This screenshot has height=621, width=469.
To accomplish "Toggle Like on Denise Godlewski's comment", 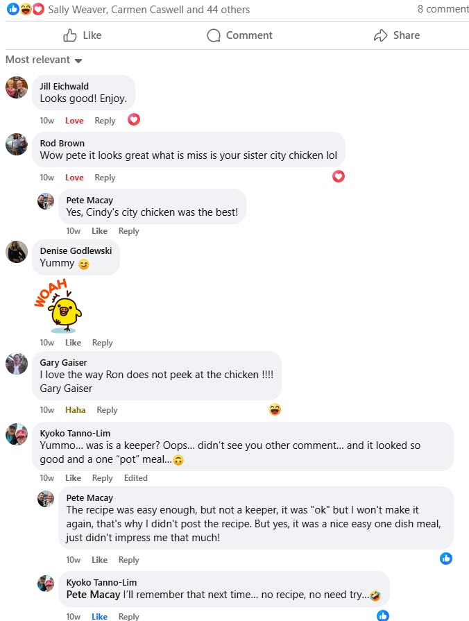I will coord(74,342).
